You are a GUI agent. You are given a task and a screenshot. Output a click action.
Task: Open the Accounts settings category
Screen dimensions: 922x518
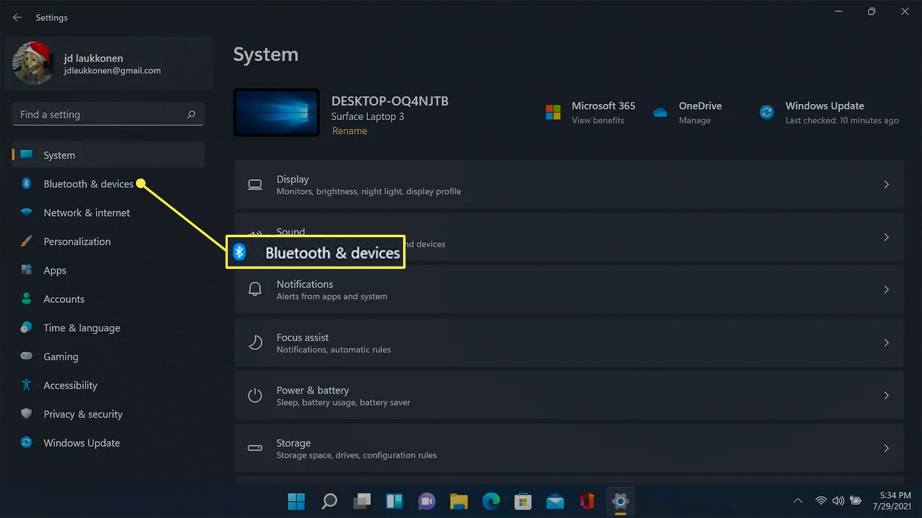(64, 300)
